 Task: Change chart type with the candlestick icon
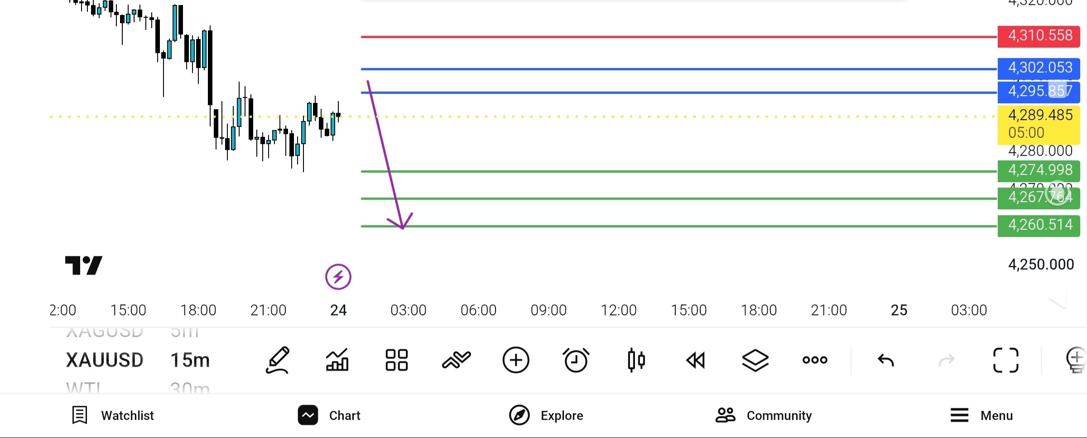point(636,360)
